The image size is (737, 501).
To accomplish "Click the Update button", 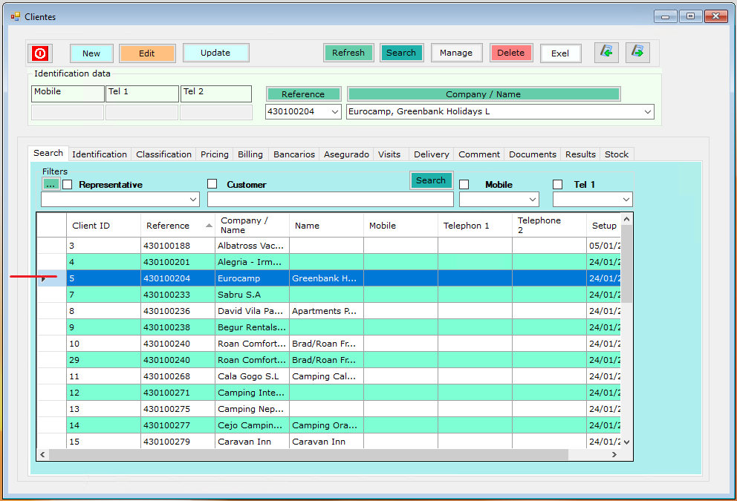I will 215,53.
